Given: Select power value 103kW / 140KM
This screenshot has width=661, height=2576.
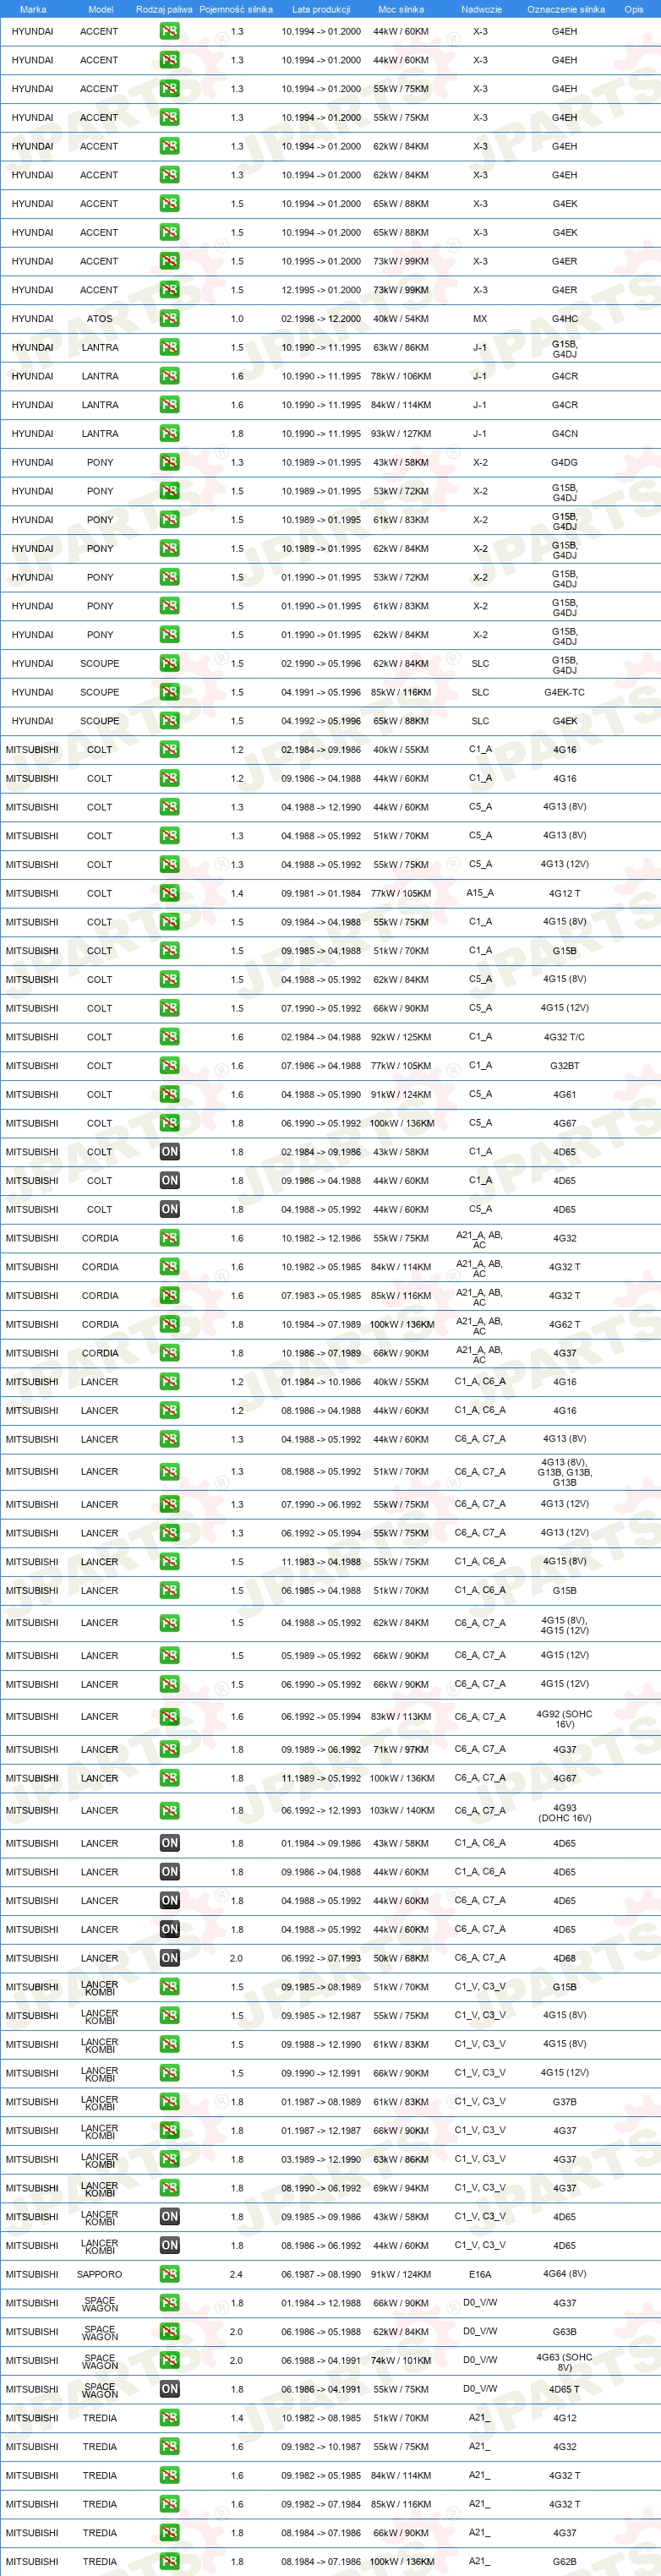Looking at the screenshot, I should pos(401,1810).
